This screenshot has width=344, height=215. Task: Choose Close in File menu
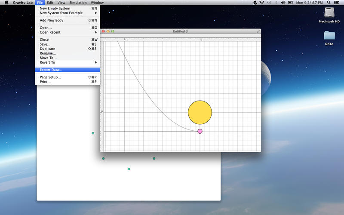(68, 40)
